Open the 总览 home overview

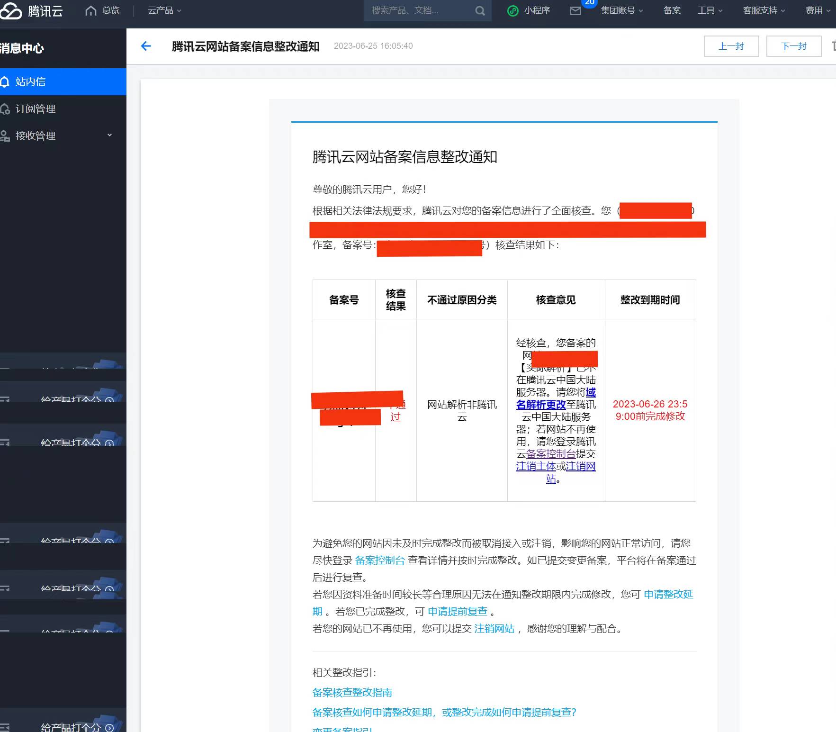pyautogui.click(x=102, y=10)
